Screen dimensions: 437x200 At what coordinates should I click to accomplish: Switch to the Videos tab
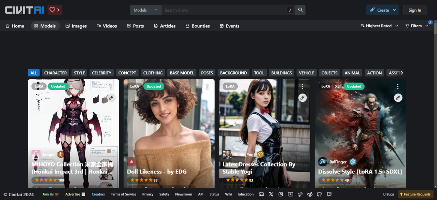[x=107, y=26]
